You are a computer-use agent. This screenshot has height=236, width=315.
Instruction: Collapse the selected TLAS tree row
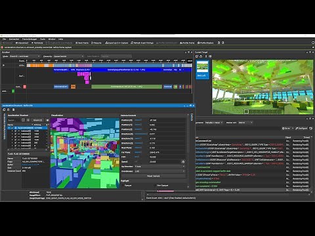pos(9,128)
